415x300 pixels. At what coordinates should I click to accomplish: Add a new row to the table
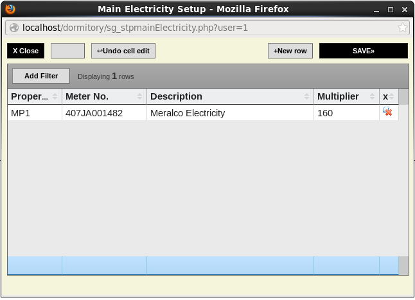point(290,51)
